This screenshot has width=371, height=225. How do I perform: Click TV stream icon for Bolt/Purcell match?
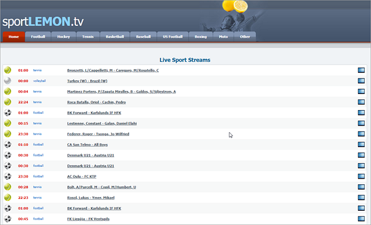[x=361, y=187]
